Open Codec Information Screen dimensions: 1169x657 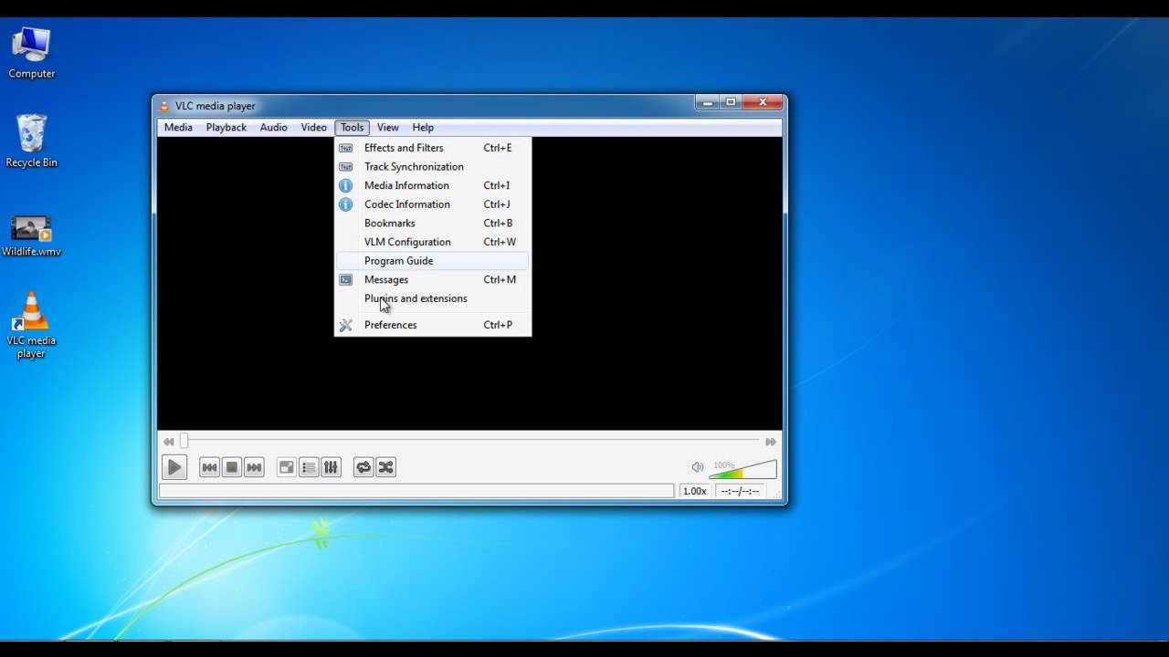click(406, 203)
